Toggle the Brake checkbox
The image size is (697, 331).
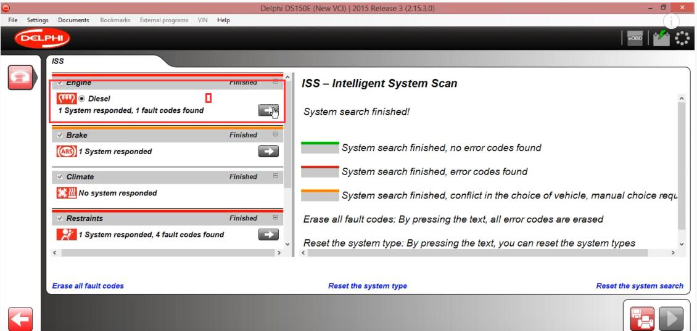click(x=60, y=135)
